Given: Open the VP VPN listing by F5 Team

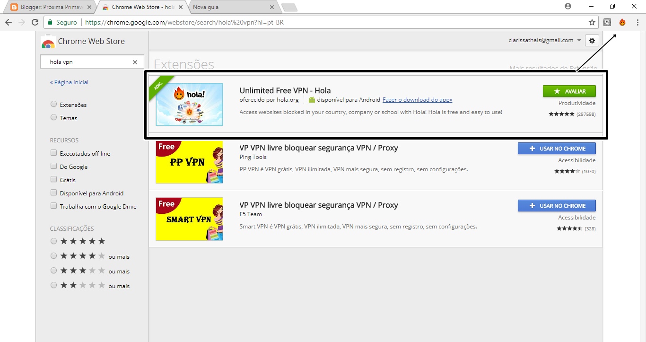Looking at the screenshot, I should click(x=319, y=205).
